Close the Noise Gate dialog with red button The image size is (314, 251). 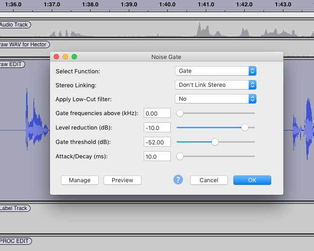56,57
